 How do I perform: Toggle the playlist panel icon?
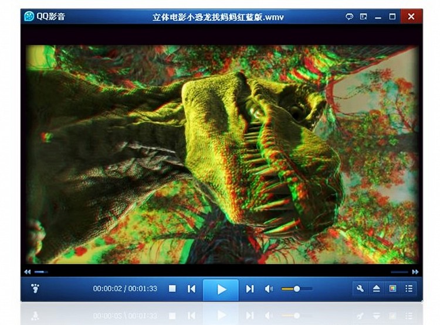pos(409,288)
